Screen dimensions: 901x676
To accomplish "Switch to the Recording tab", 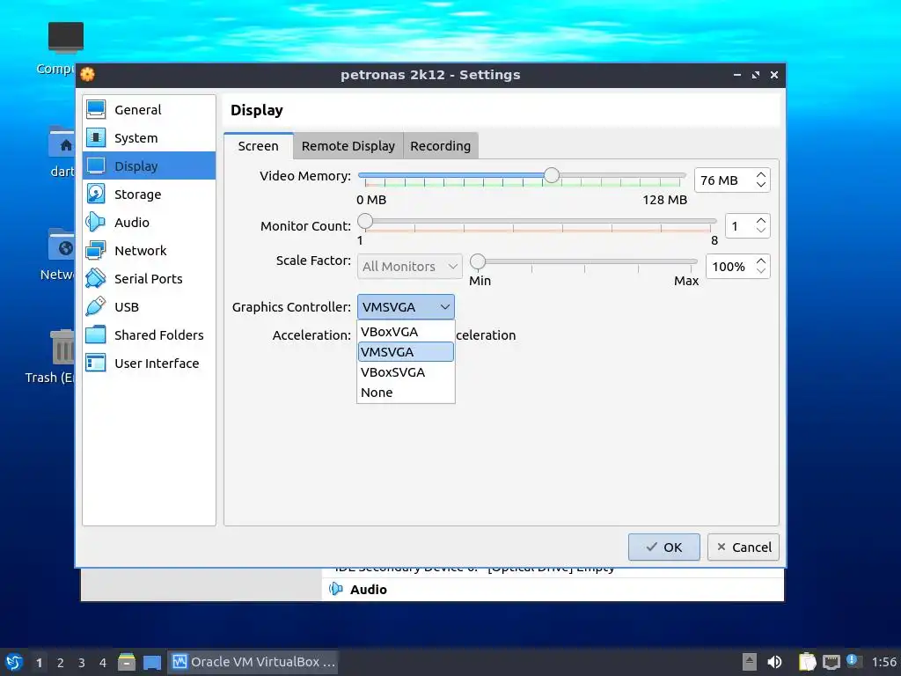I will (x=441, y=146).
